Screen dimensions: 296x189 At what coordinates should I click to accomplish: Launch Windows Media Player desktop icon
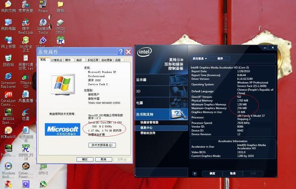click(x=9, y=170)
